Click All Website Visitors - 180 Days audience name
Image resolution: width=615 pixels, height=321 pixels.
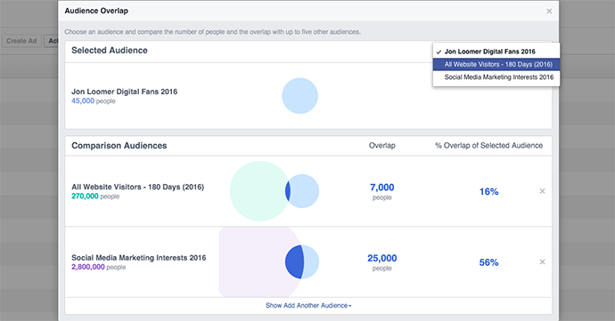click(137, 187)
